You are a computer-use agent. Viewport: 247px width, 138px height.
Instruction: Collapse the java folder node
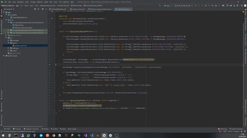pyautogui.click(x=6, y=20)
